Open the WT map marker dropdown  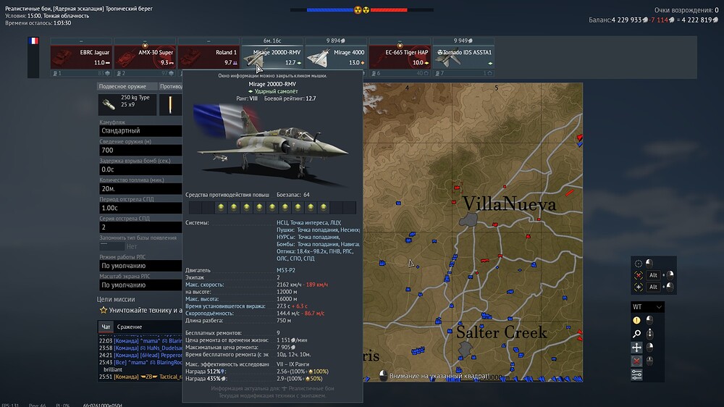point(647,307)
